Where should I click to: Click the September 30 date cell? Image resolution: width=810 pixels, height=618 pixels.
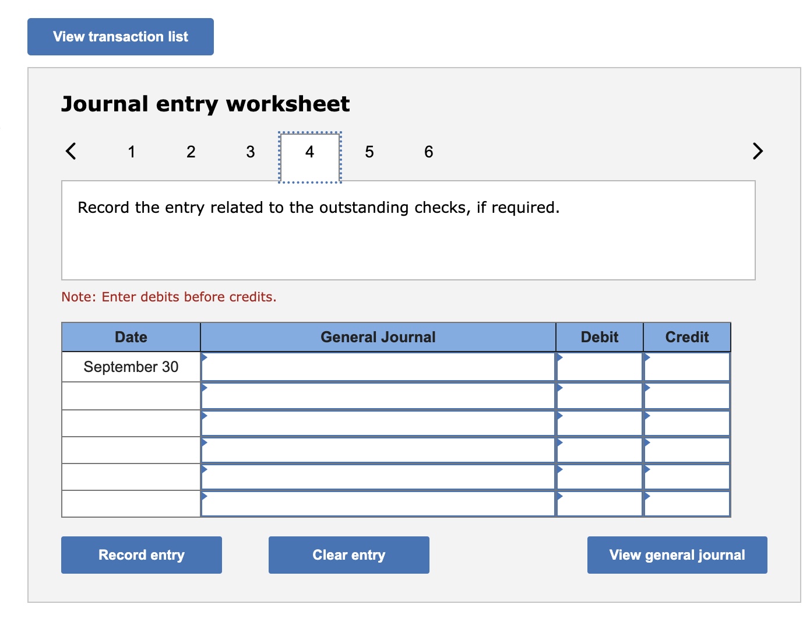[131, 367]
